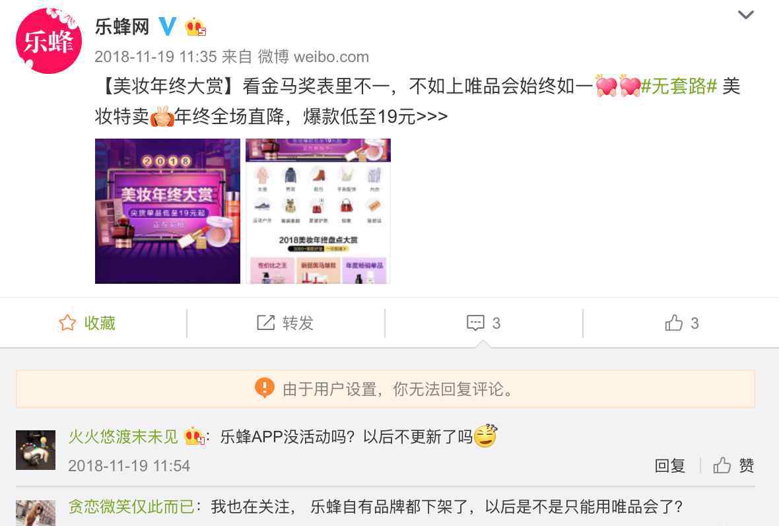Viewport: 779px width, 526px height.
Task: Repost using the 转发 button
Action: tap(285, 323)
